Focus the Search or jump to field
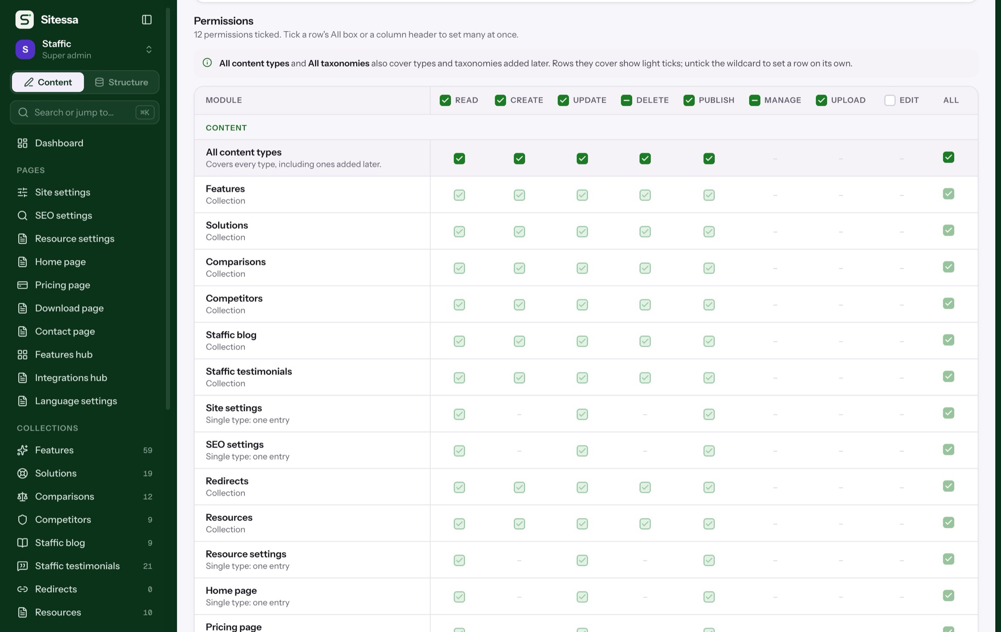The height and width of the screenshot is (632, 1001). coord(85,112)
